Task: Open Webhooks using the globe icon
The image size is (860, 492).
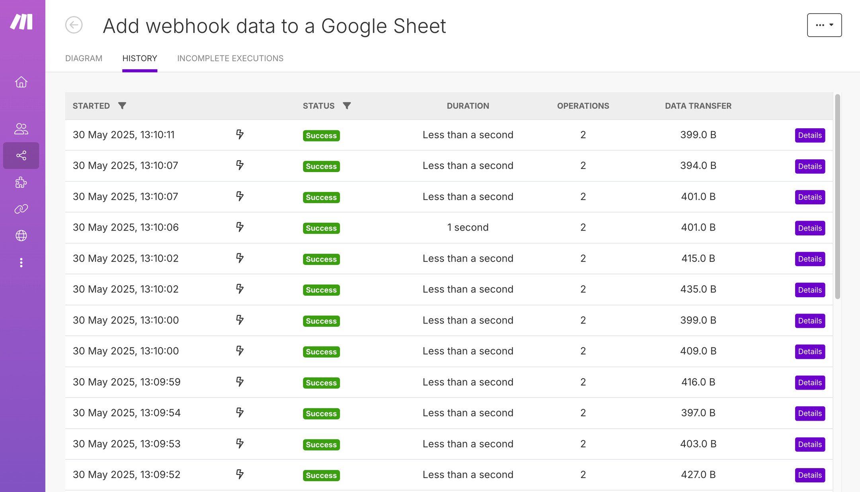Action: coord(21,235)
